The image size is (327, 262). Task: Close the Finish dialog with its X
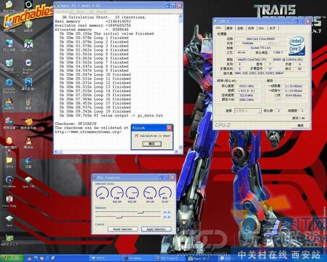click(x=170, y=128)
